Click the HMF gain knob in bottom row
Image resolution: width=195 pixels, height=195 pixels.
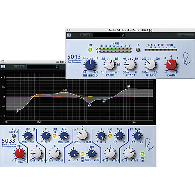[x=110, y=154]
